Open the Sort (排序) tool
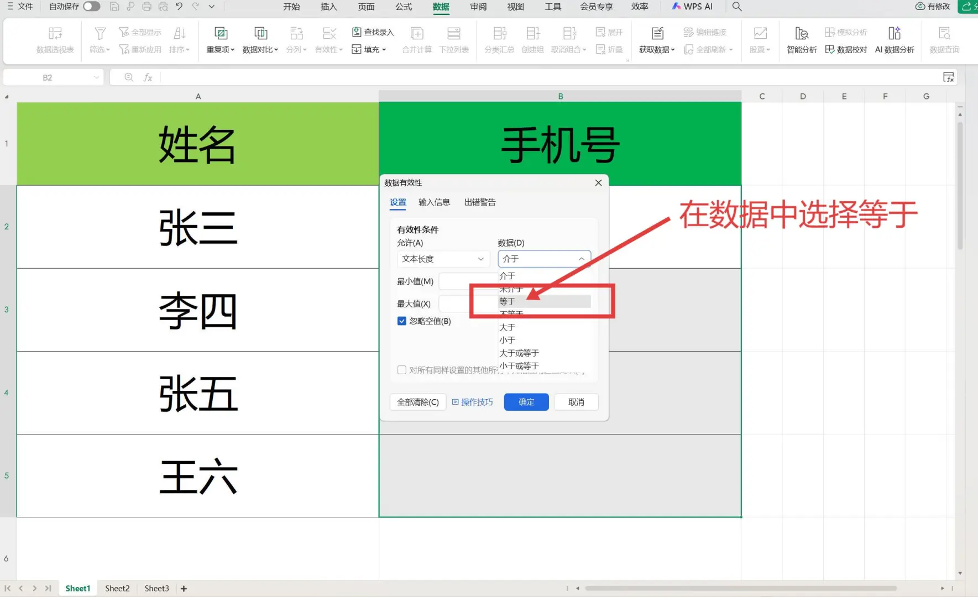Viewport: 978px width, 597px height. [179, 40]
